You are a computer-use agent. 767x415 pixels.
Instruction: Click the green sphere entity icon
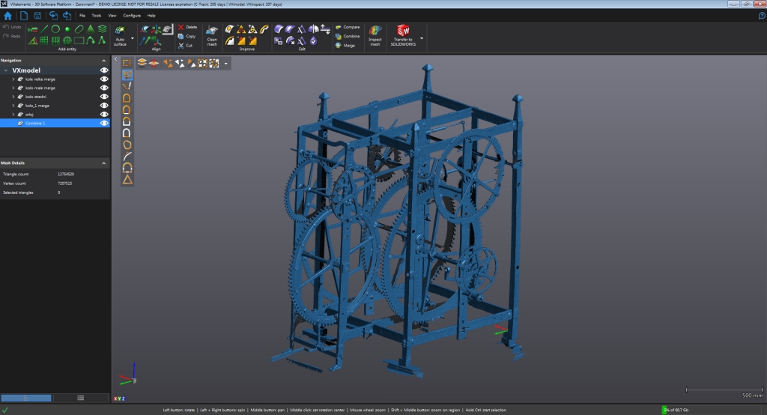pos(67,29)
